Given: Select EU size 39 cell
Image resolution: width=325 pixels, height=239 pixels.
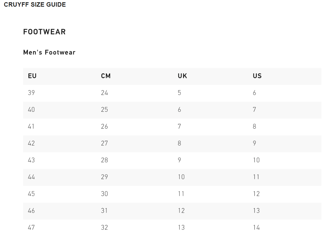Looking at the screenshot, I should (x=31, y=93).
